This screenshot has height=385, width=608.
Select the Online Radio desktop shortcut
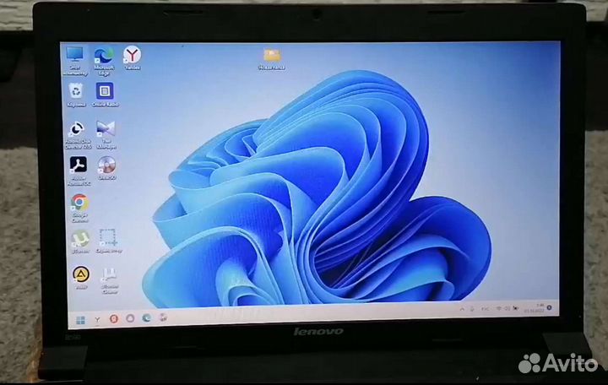[x=105, y=95]
